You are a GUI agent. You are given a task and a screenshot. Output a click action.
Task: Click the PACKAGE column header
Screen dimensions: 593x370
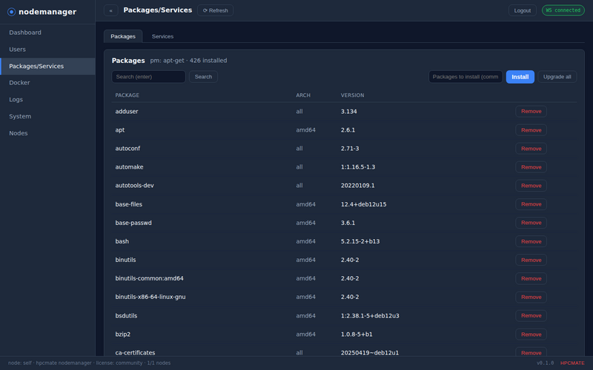(127, 95)
